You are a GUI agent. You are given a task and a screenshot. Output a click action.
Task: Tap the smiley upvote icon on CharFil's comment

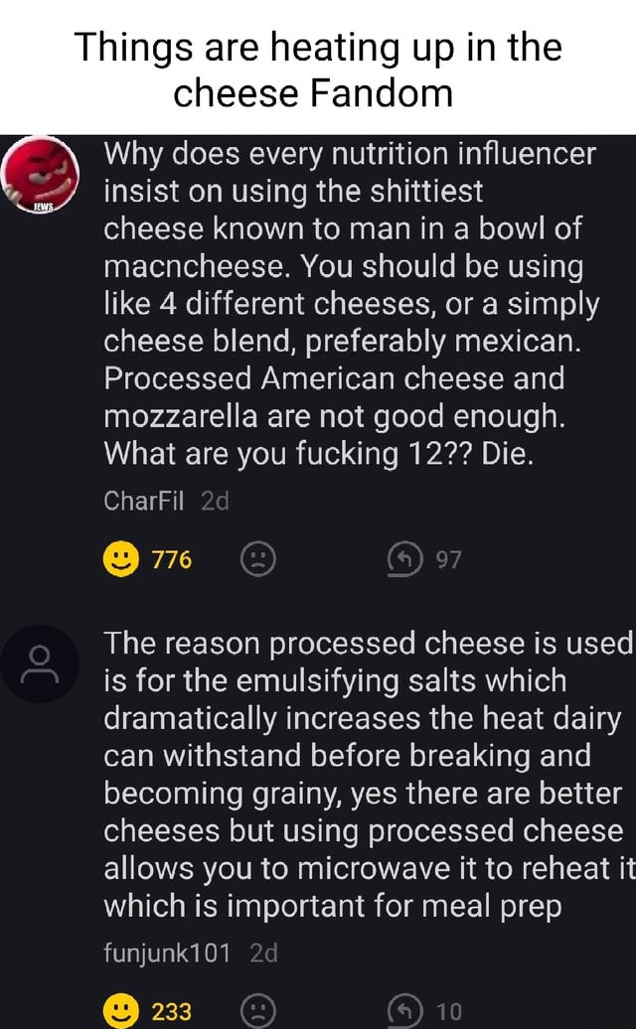tap(121, 558)
